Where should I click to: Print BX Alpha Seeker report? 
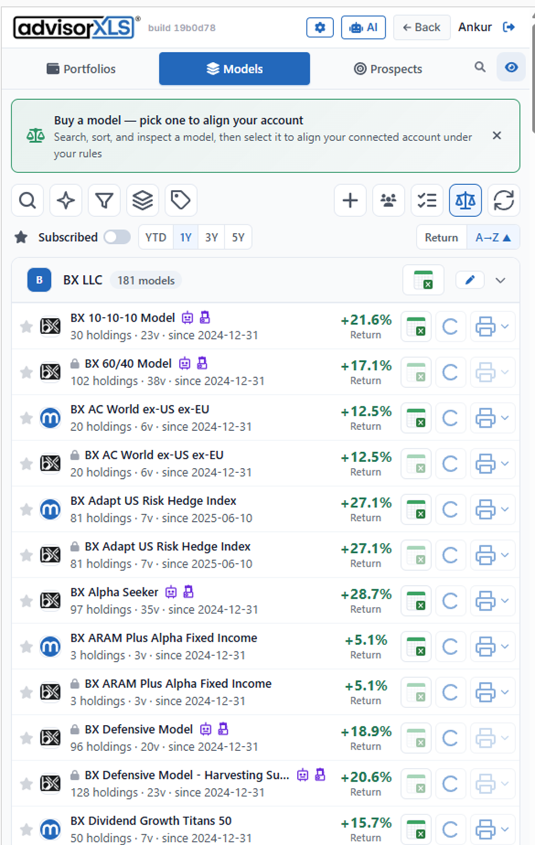[x=485, y=601]
